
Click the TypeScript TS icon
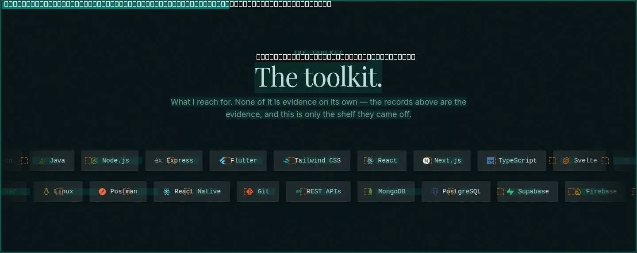491,161
